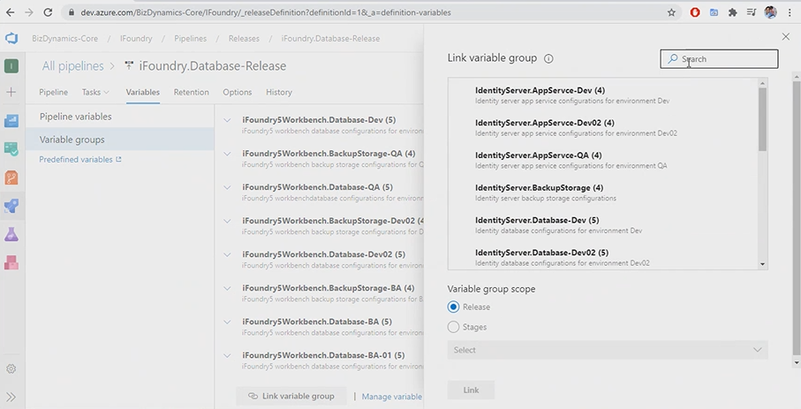The image size is (801, 409).
Task: Select the Release scope radio button
Action: 453,307
